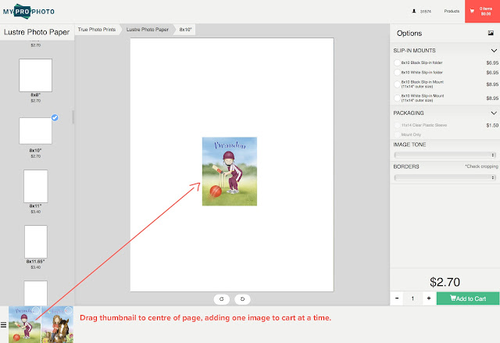Viewport: 500px width, 343px height.
Task: Click the MyProPhoto logo
Action: point(29,12)
